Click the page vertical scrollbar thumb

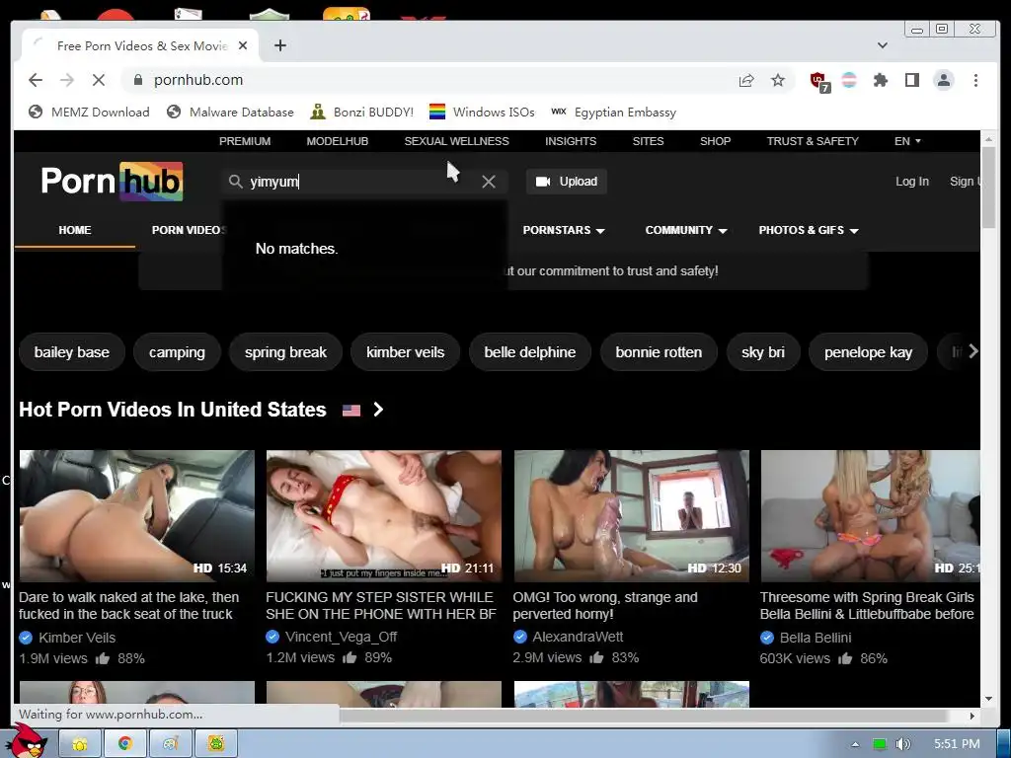(x=988, y=187)
